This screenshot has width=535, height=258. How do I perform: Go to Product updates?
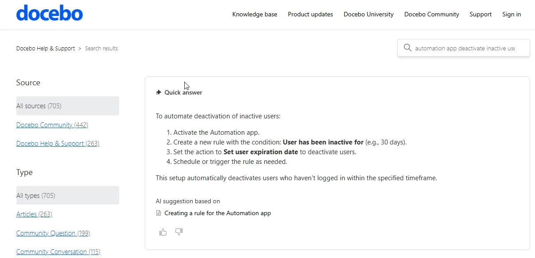point(310,14)
